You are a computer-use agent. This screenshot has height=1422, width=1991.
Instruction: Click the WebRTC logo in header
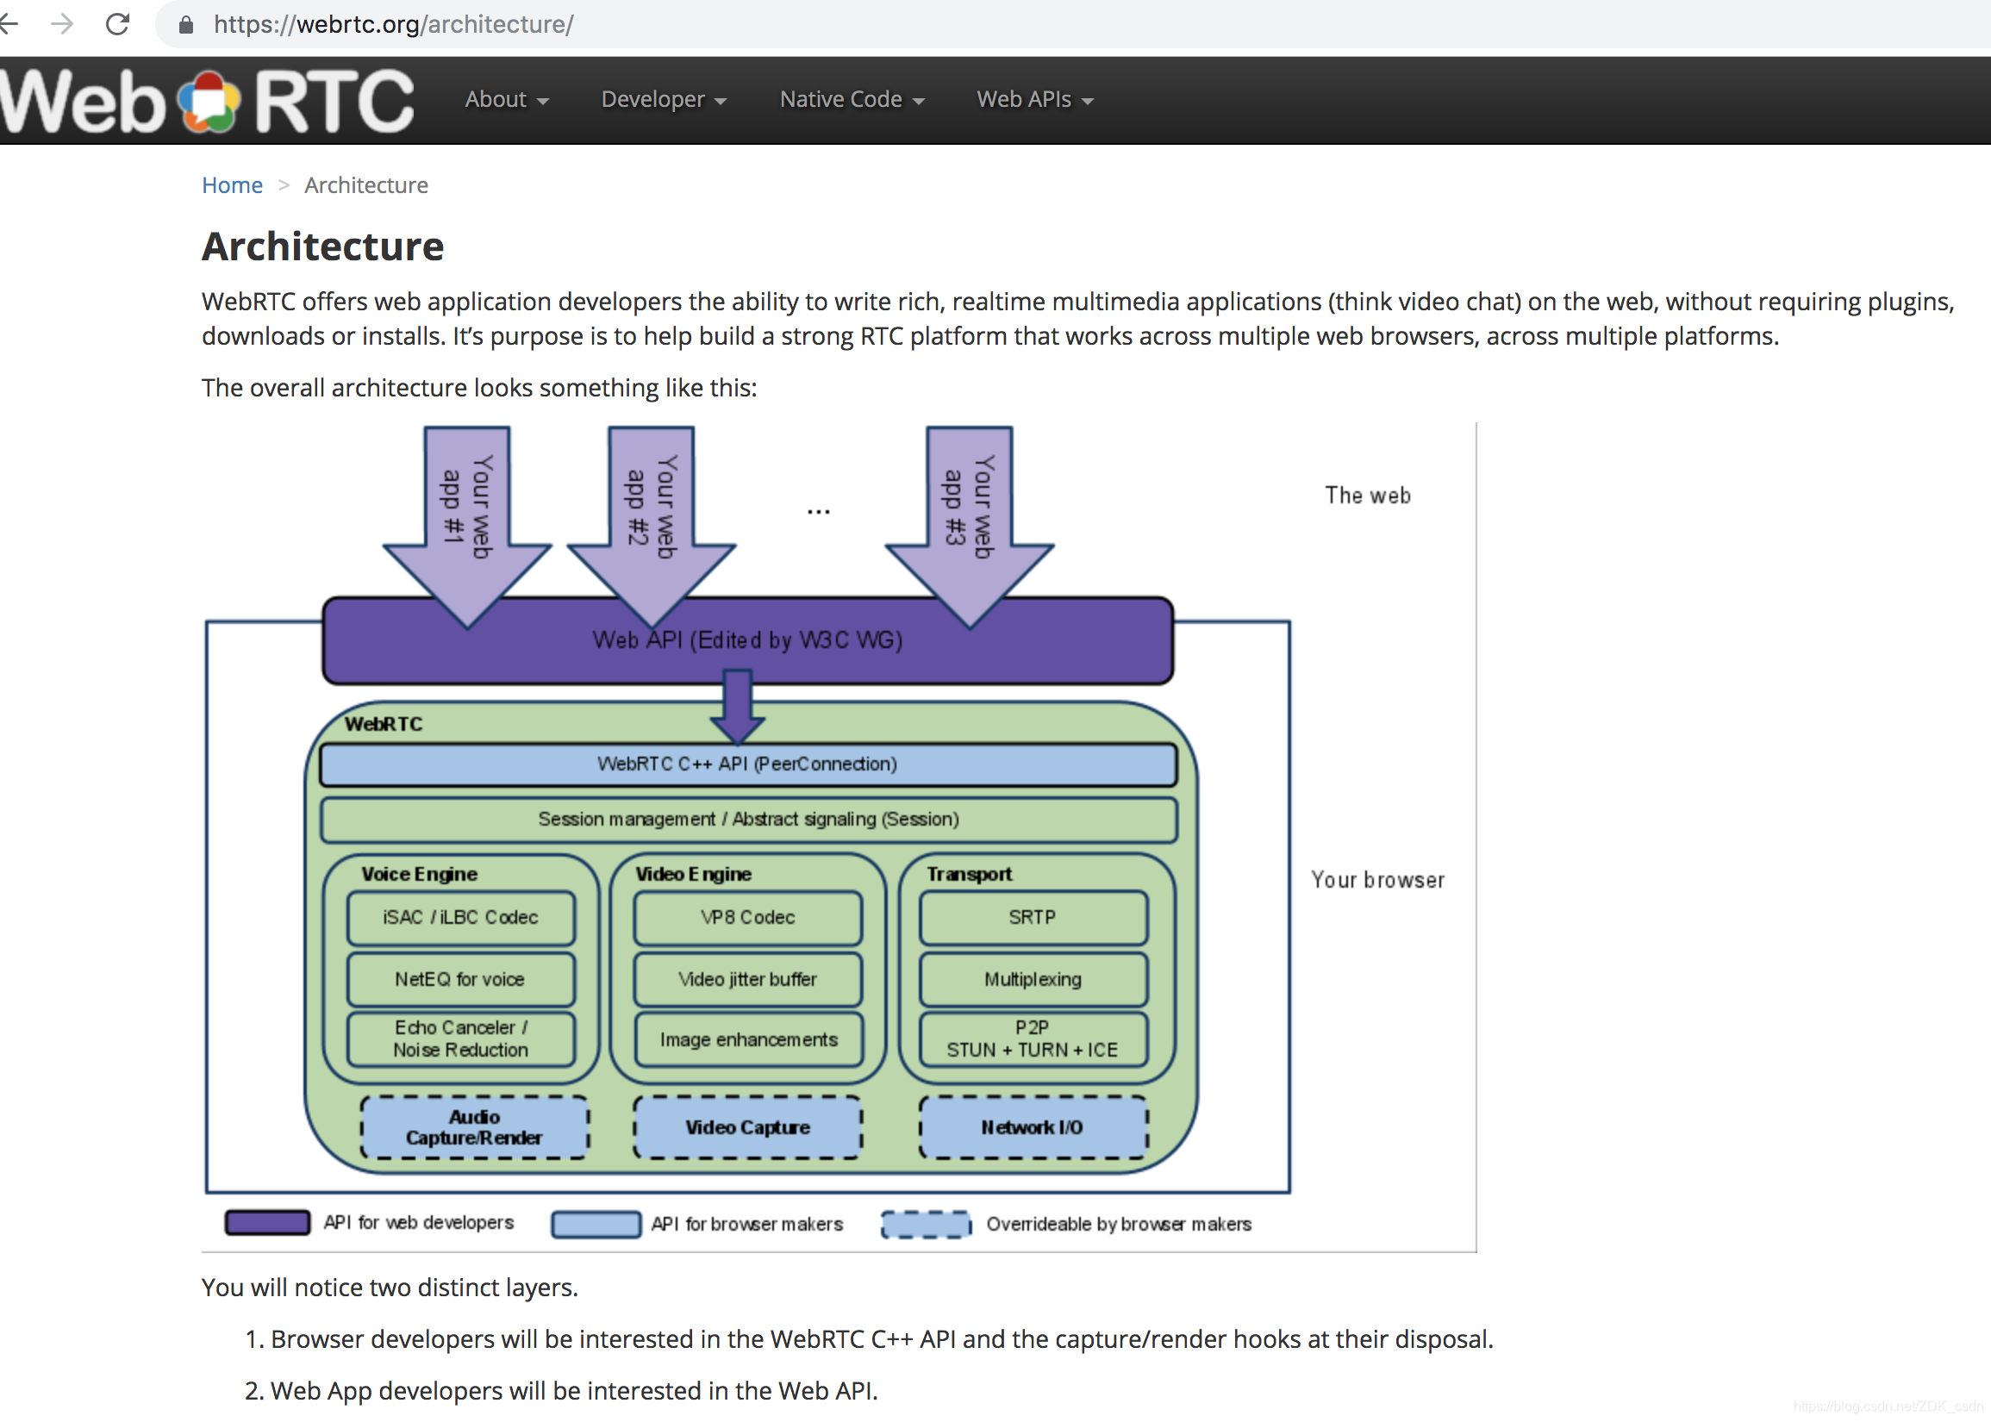tap(207, 101)
